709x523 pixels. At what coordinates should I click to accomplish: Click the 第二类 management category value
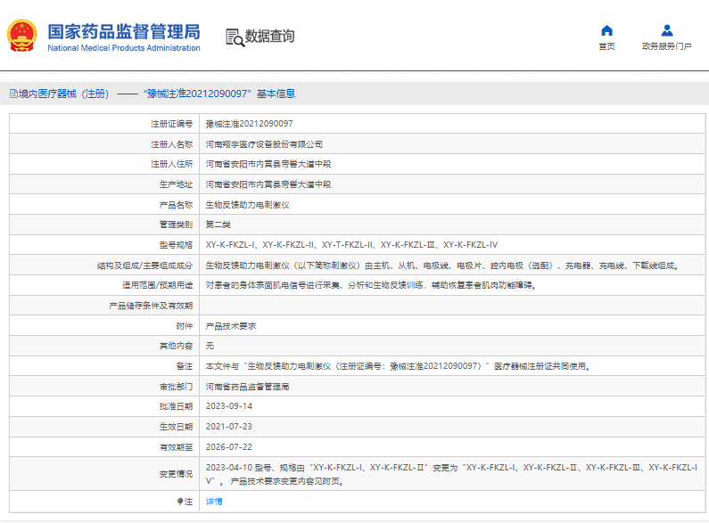click(x=218, y=225)
